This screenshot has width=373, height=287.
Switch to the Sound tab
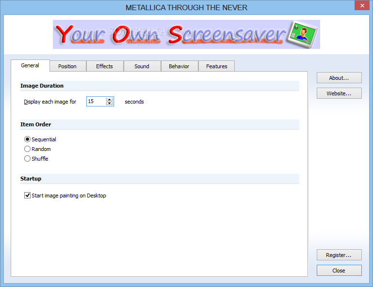pyautogui.click(x=142, y=66)
